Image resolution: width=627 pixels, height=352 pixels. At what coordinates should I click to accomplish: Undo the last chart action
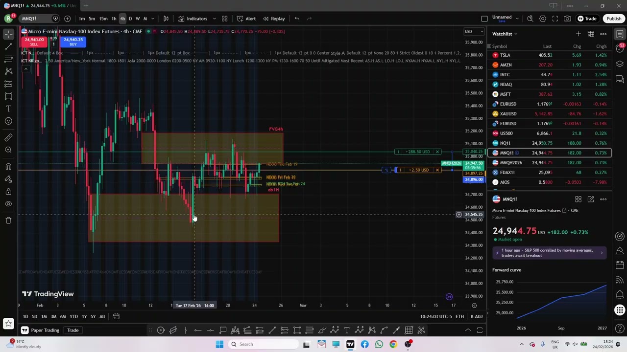297,19
